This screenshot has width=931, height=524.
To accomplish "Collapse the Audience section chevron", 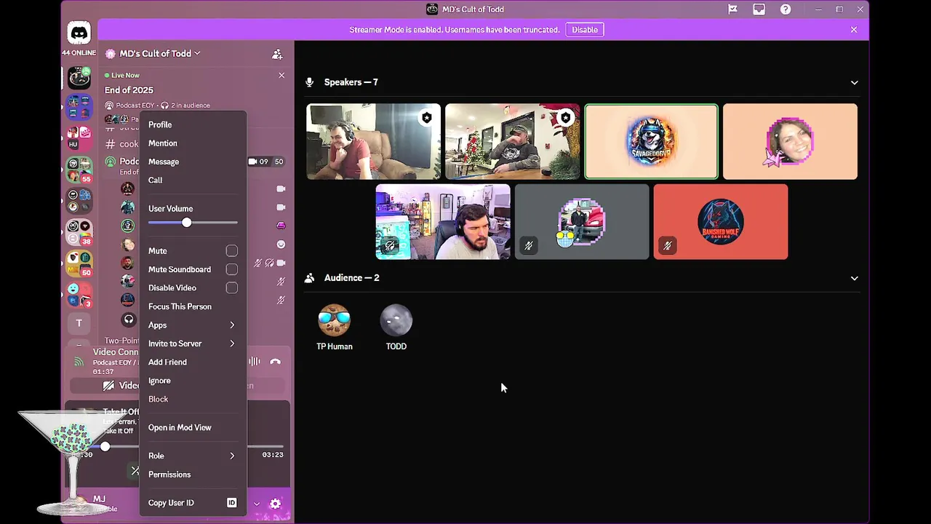I will [x=854, y=278].
